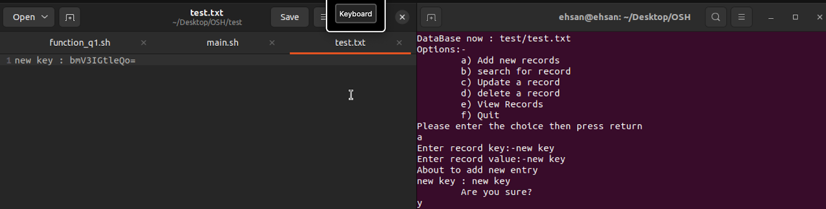Open terminal hamburger menu
826x209 pixels.
click(741, 17)
